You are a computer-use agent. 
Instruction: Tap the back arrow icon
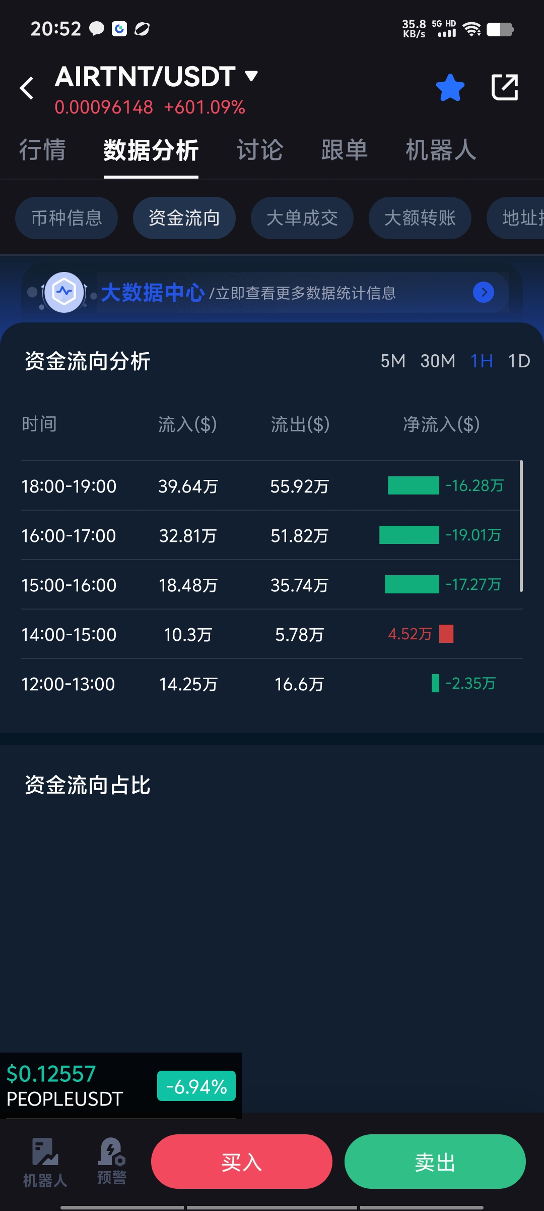coord(27,88)
